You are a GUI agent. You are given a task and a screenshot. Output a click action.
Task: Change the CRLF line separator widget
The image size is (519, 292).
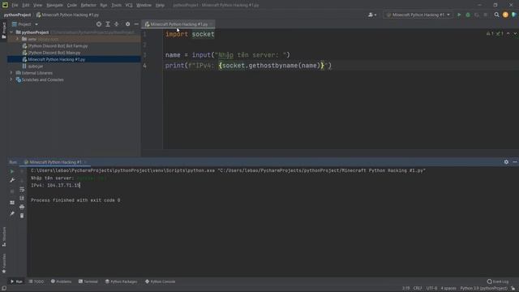coord(418,289)
